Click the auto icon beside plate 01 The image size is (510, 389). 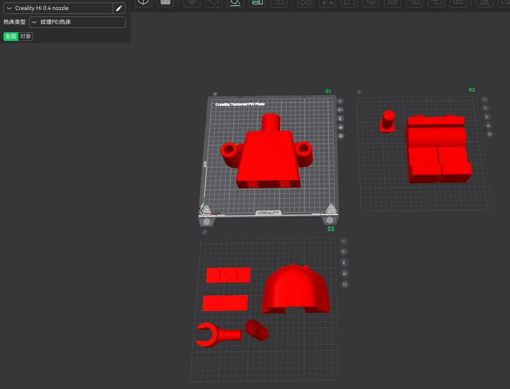tap(341, 118)
